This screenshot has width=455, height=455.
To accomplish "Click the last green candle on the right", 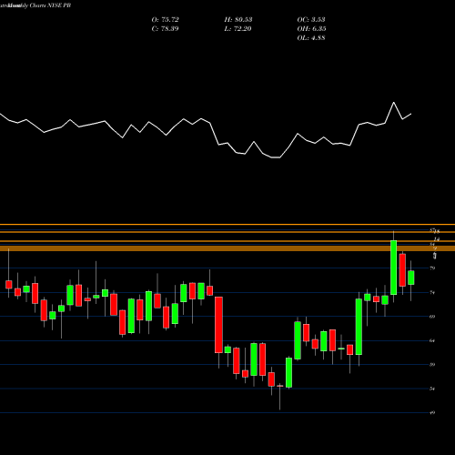I will coord(411,278).
